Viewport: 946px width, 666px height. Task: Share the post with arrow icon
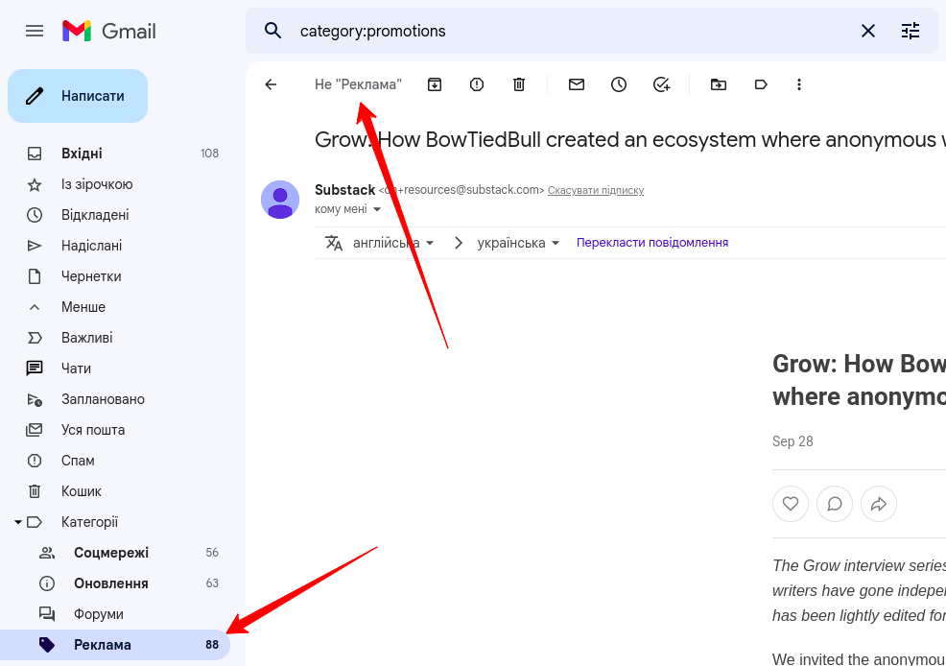pyautogui.click(x=879, y=504)
